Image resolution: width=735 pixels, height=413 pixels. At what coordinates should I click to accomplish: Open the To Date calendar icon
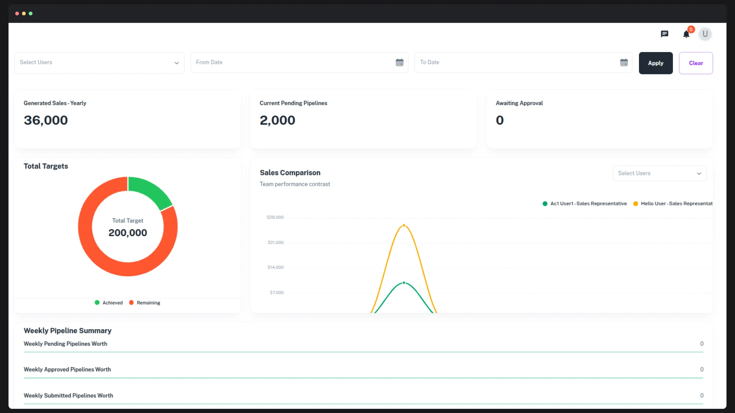[624, 62]
